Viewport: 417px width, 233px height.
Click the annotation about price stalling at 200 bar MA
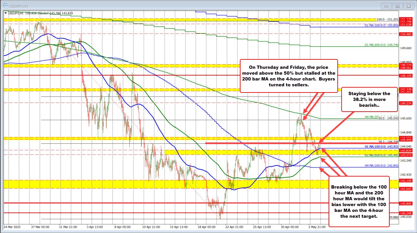coord(289,76)
